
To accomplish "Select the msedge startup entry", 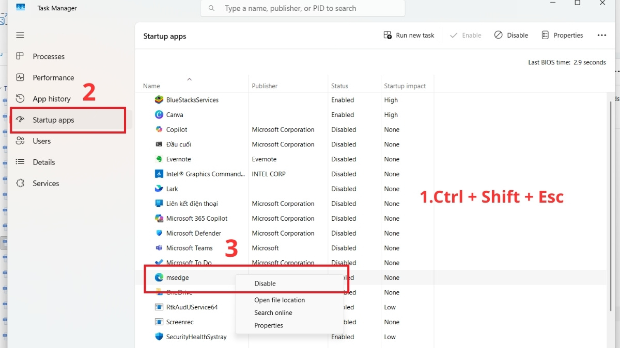I will [x=178, y=277].
